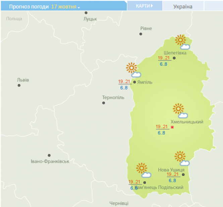Switch to the Україна tab
This screenshot has width=223, height=207.
coord(183,6)
